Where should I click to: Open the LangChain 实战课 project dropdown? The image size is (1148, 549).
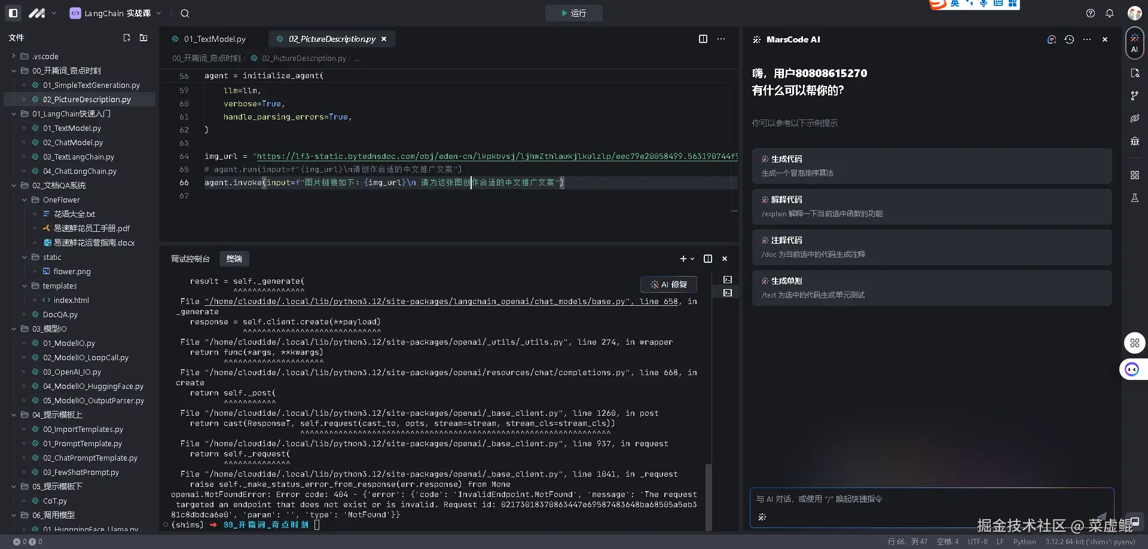[x=116, y=13]
